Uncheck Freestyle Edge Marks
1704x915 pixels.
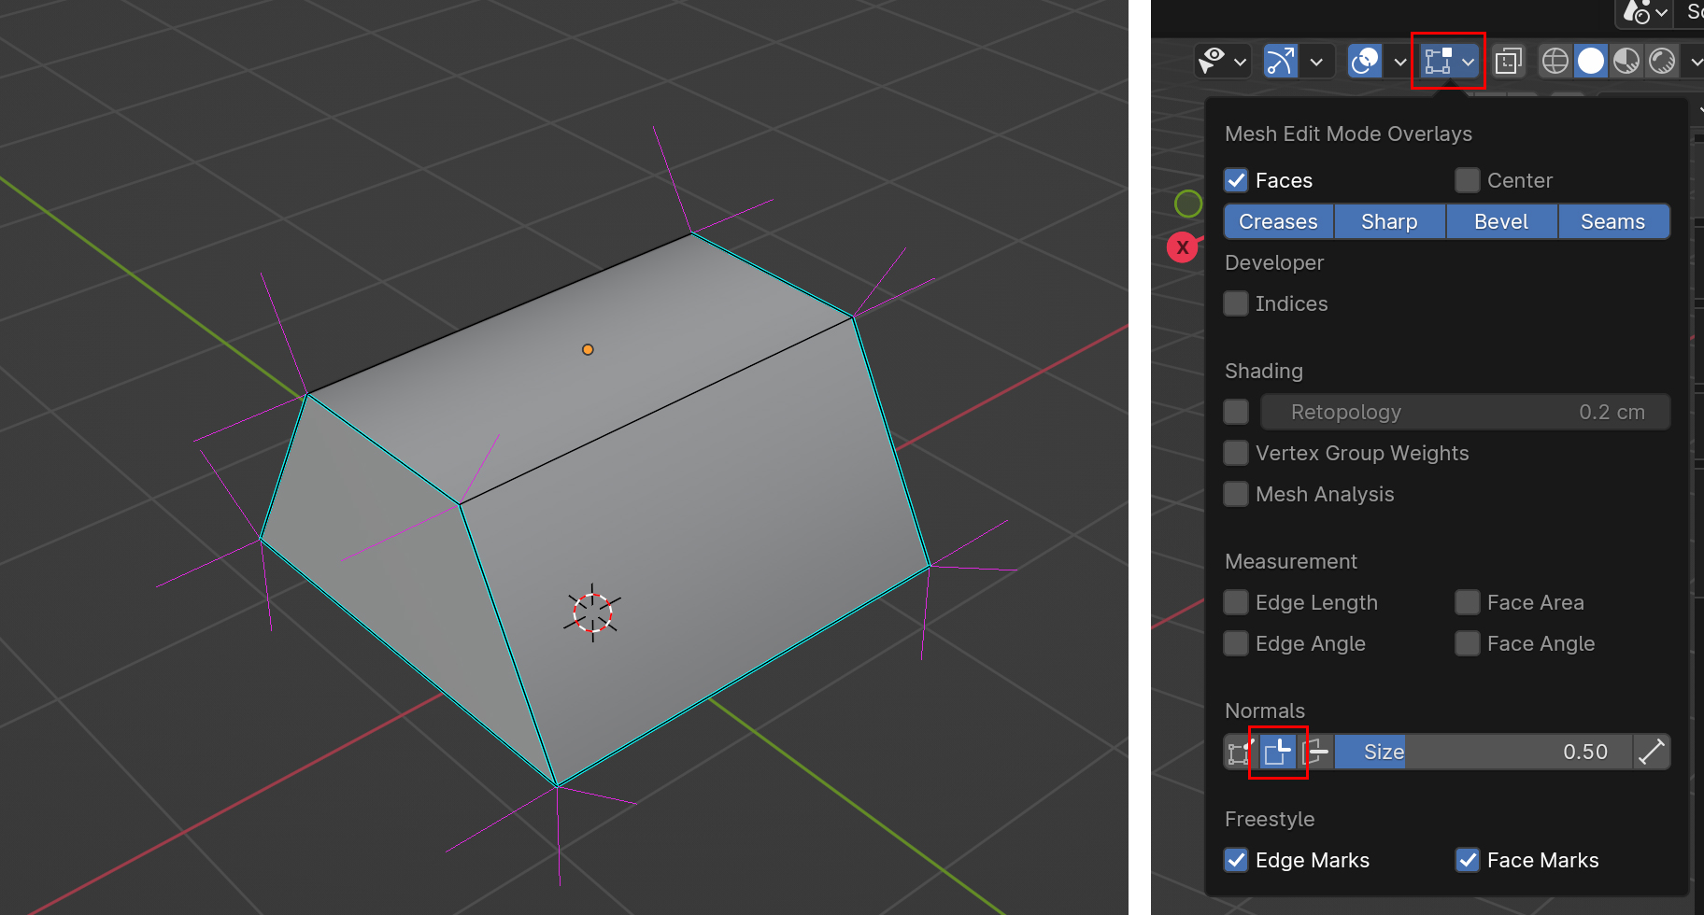coord(1236,860)
